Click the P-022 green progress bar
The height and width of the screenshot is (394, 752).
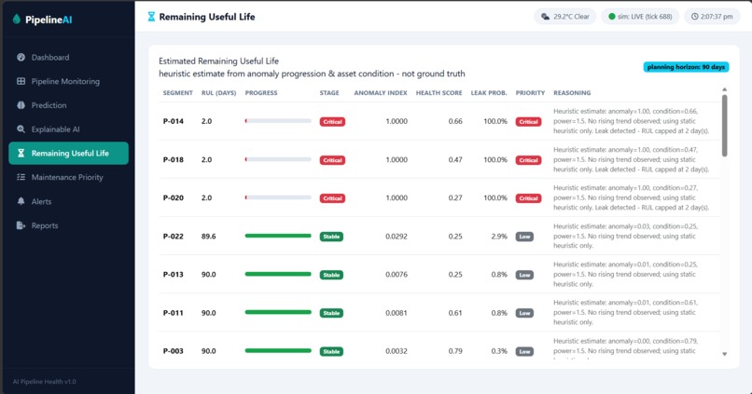[278, 236]
